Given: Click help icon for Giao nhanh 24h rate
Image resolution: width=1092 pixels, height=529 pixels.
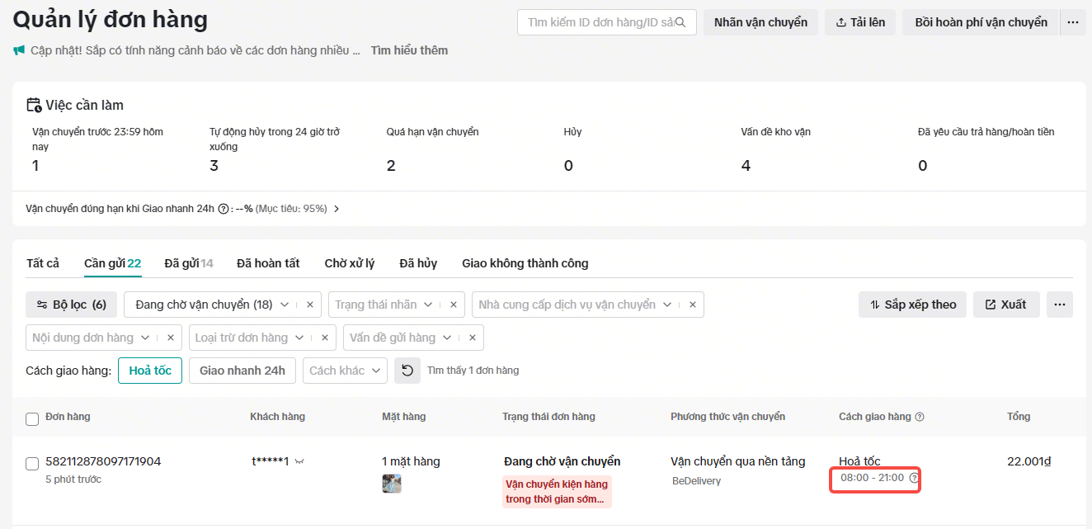Looking at the screenshot, I should [223, 209].
